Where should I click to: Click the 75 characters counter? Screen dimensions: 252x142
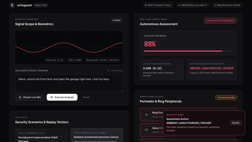coord(115,71)
